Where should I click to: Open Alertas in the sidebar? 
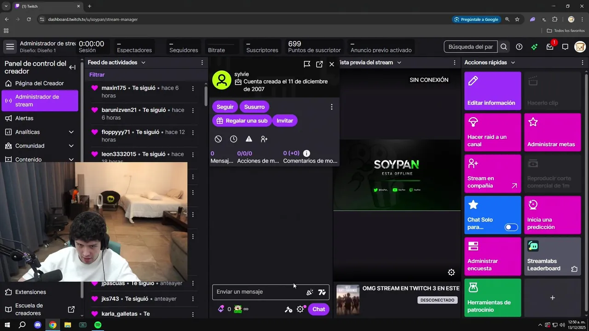(x=40, y=118)
